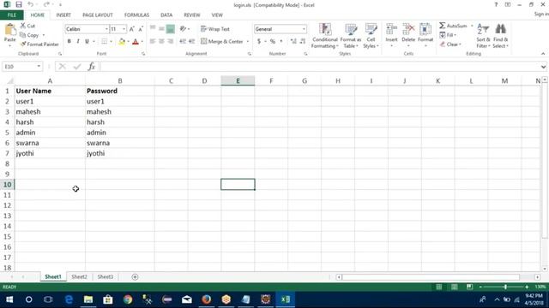
Task: Open Firefox from the taskbar
Action: click(207, 299)
